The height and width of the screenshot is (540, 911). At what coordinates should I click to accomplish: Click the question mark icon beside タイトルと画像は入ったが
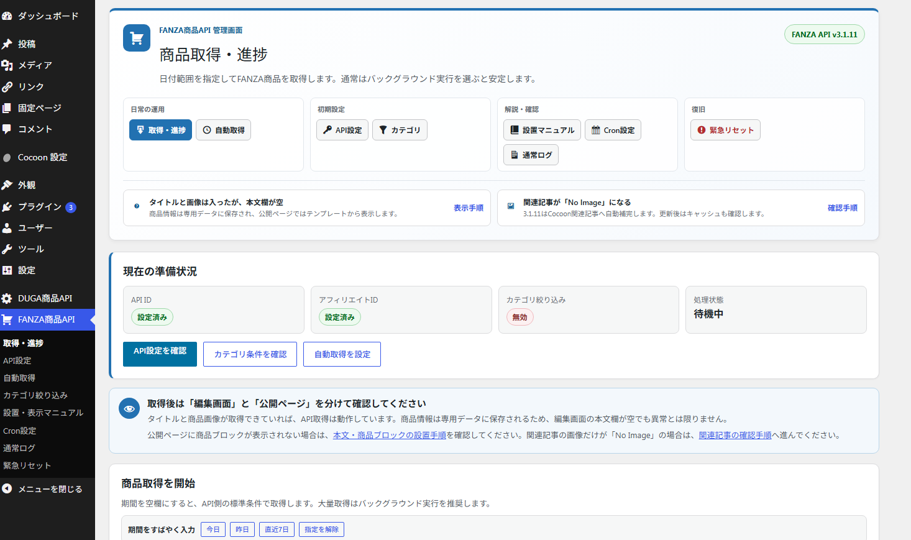point(137,206)
